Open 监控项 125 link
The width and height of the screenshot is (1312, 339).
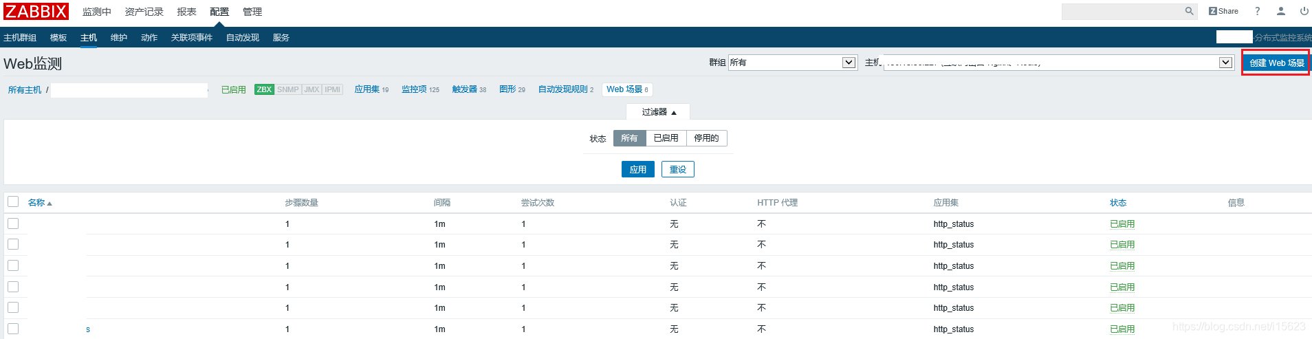point(420,89)
